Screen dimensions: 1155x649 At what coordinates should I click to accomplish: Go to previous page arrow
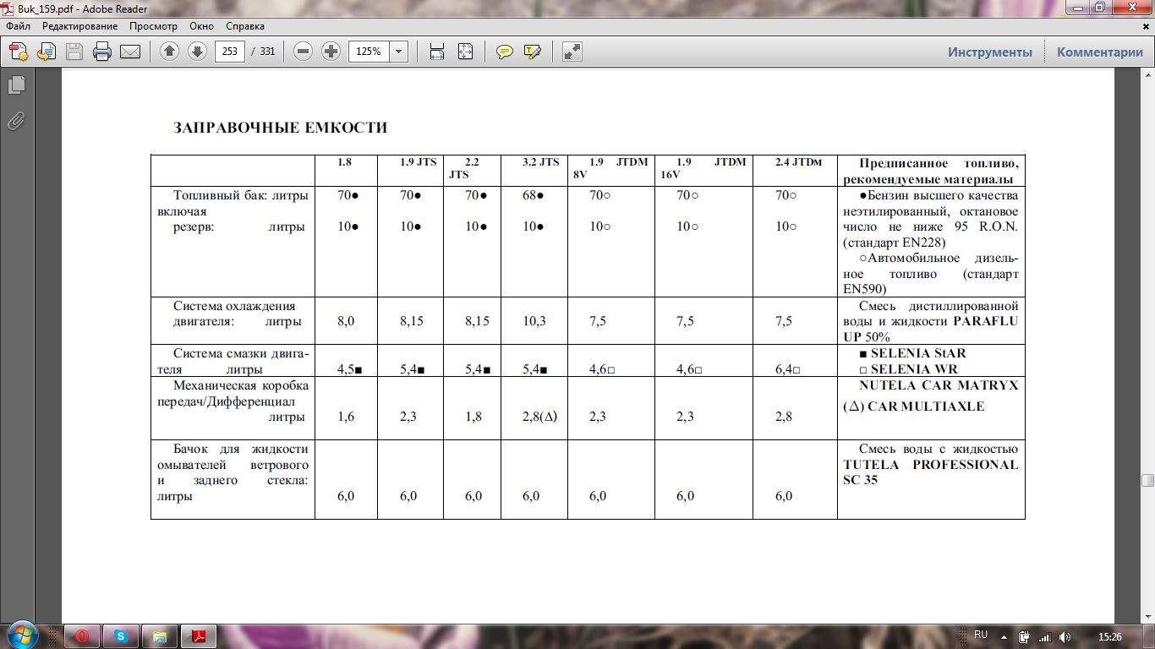point(169,52)
